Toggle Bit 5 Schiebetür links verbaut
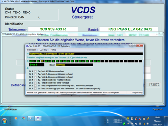The height and width of the screenshot is (126, 168). 35,83
